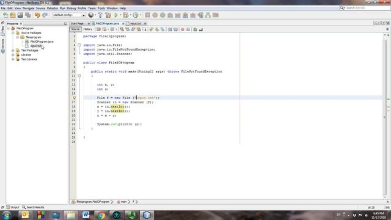Click the New Project toolbar icon
This screenshot has width=391, height=220.
[13, 15]
